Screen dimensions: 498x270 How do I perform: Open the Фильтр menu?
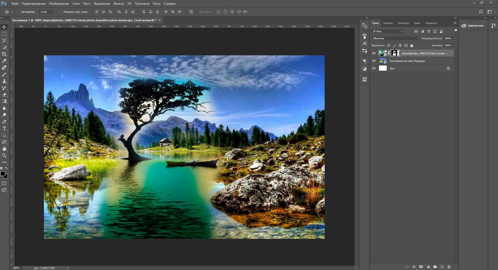[x=119, y=4]
